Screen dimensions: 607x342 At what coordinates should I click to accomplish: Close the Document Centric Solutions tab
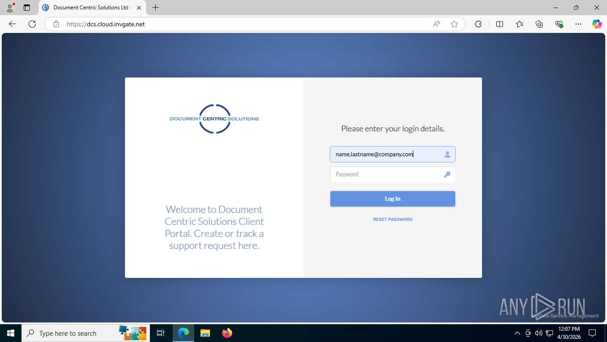[139, 8]
